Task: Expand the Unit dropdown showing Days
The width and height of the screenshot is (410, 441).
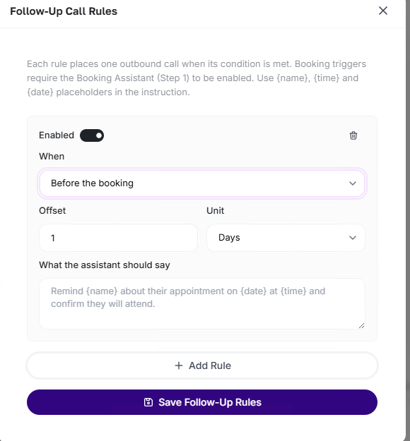Action: (286, 238)
